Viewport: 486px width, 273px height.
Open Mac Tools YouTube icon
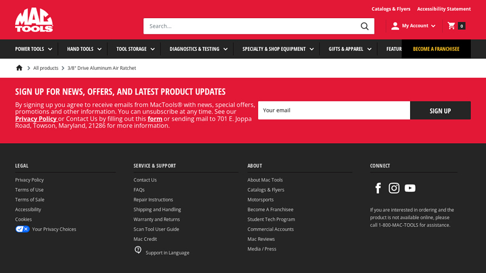(410, 188)
